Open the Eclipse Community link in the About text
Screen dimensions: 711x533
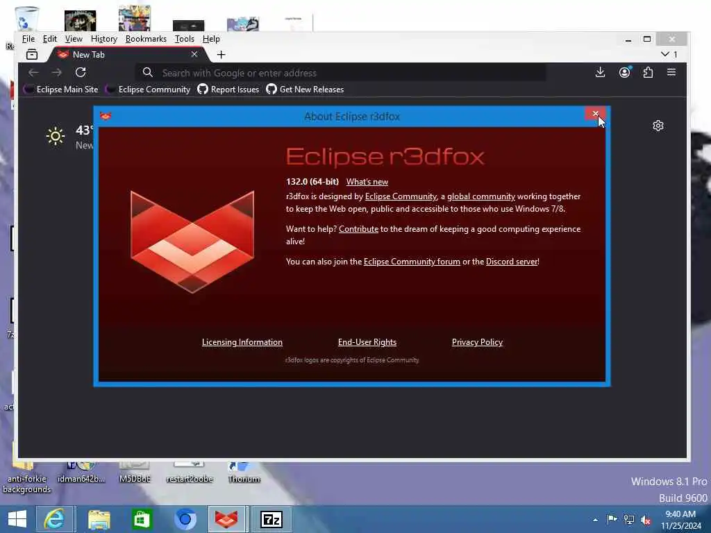point(401,196)
